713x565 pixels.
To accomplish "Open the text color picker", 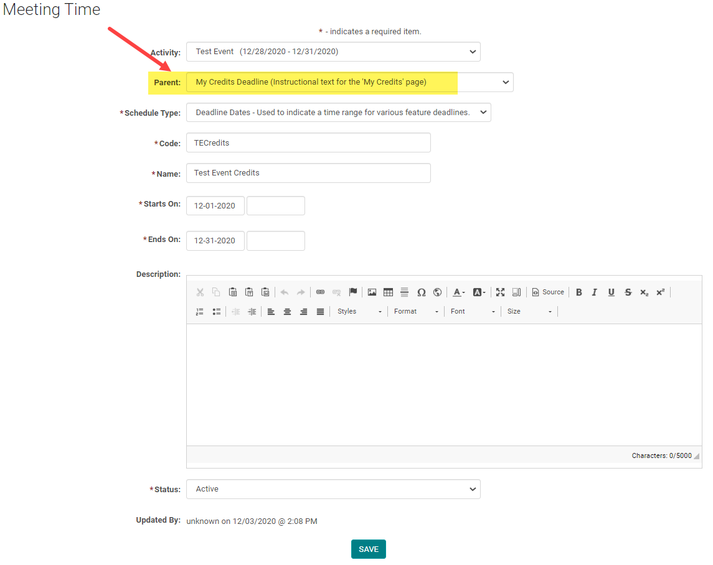I will point(459,292).
